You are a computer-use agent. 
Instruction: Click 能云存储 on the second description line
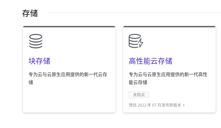pos(138,82)
